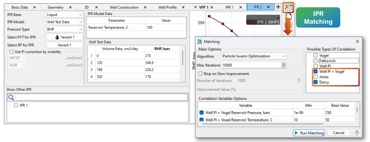Toggle Stop on Slow Improvement checkbox
Image resolution: width=370 pixels, height=142 pixels.
(x=200, y=74)
